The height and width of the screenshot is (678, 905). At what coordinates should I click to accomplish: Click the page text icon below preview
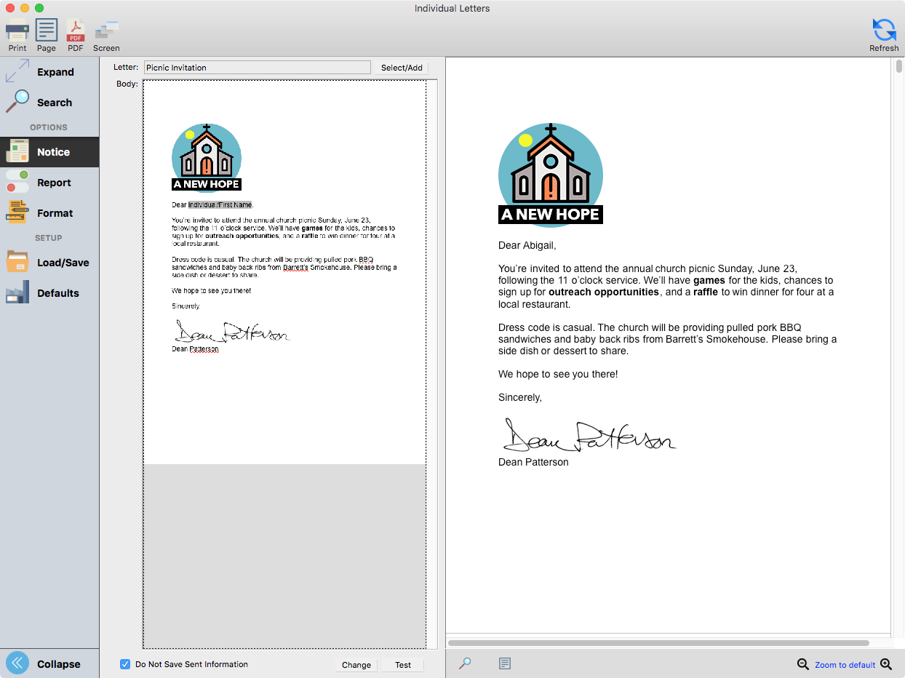(505, 663)
